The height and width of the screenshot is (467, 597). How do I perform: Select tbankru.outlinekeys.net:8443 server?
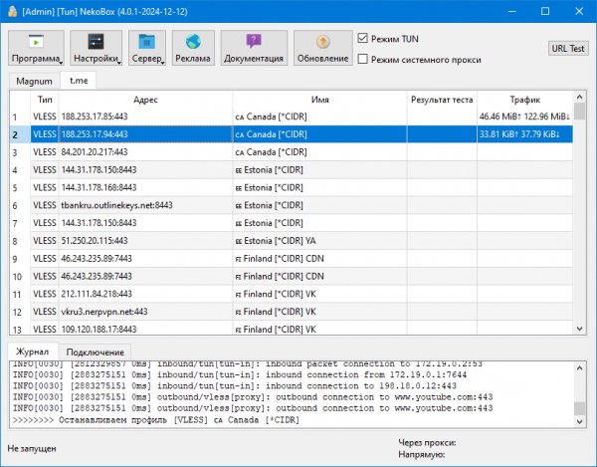(x=291, y=205)
